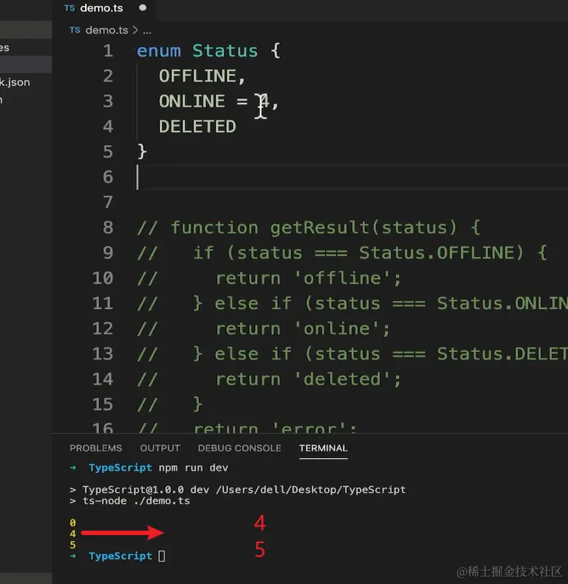Click 'Status.OFFLINE' on line 9
The height and width of the screenshot is (584, 568).
coord(438,253)
